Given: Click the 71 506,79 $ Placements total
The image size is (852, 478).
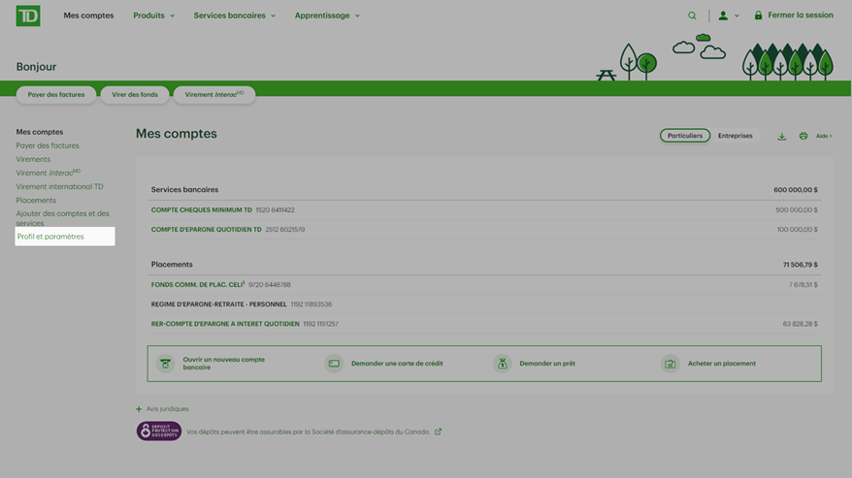Looking at the screenshot, I should (x=800, y=265).
